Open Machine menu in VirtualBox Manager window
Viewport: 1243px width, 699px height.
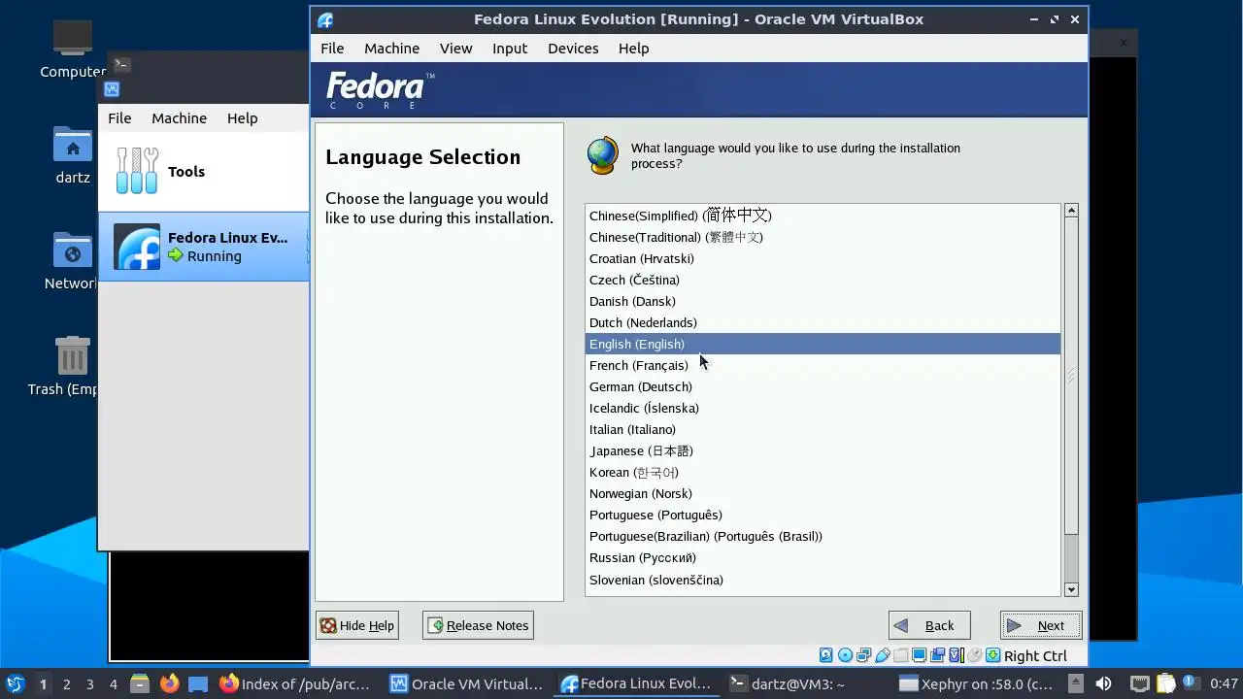[179, 117]
